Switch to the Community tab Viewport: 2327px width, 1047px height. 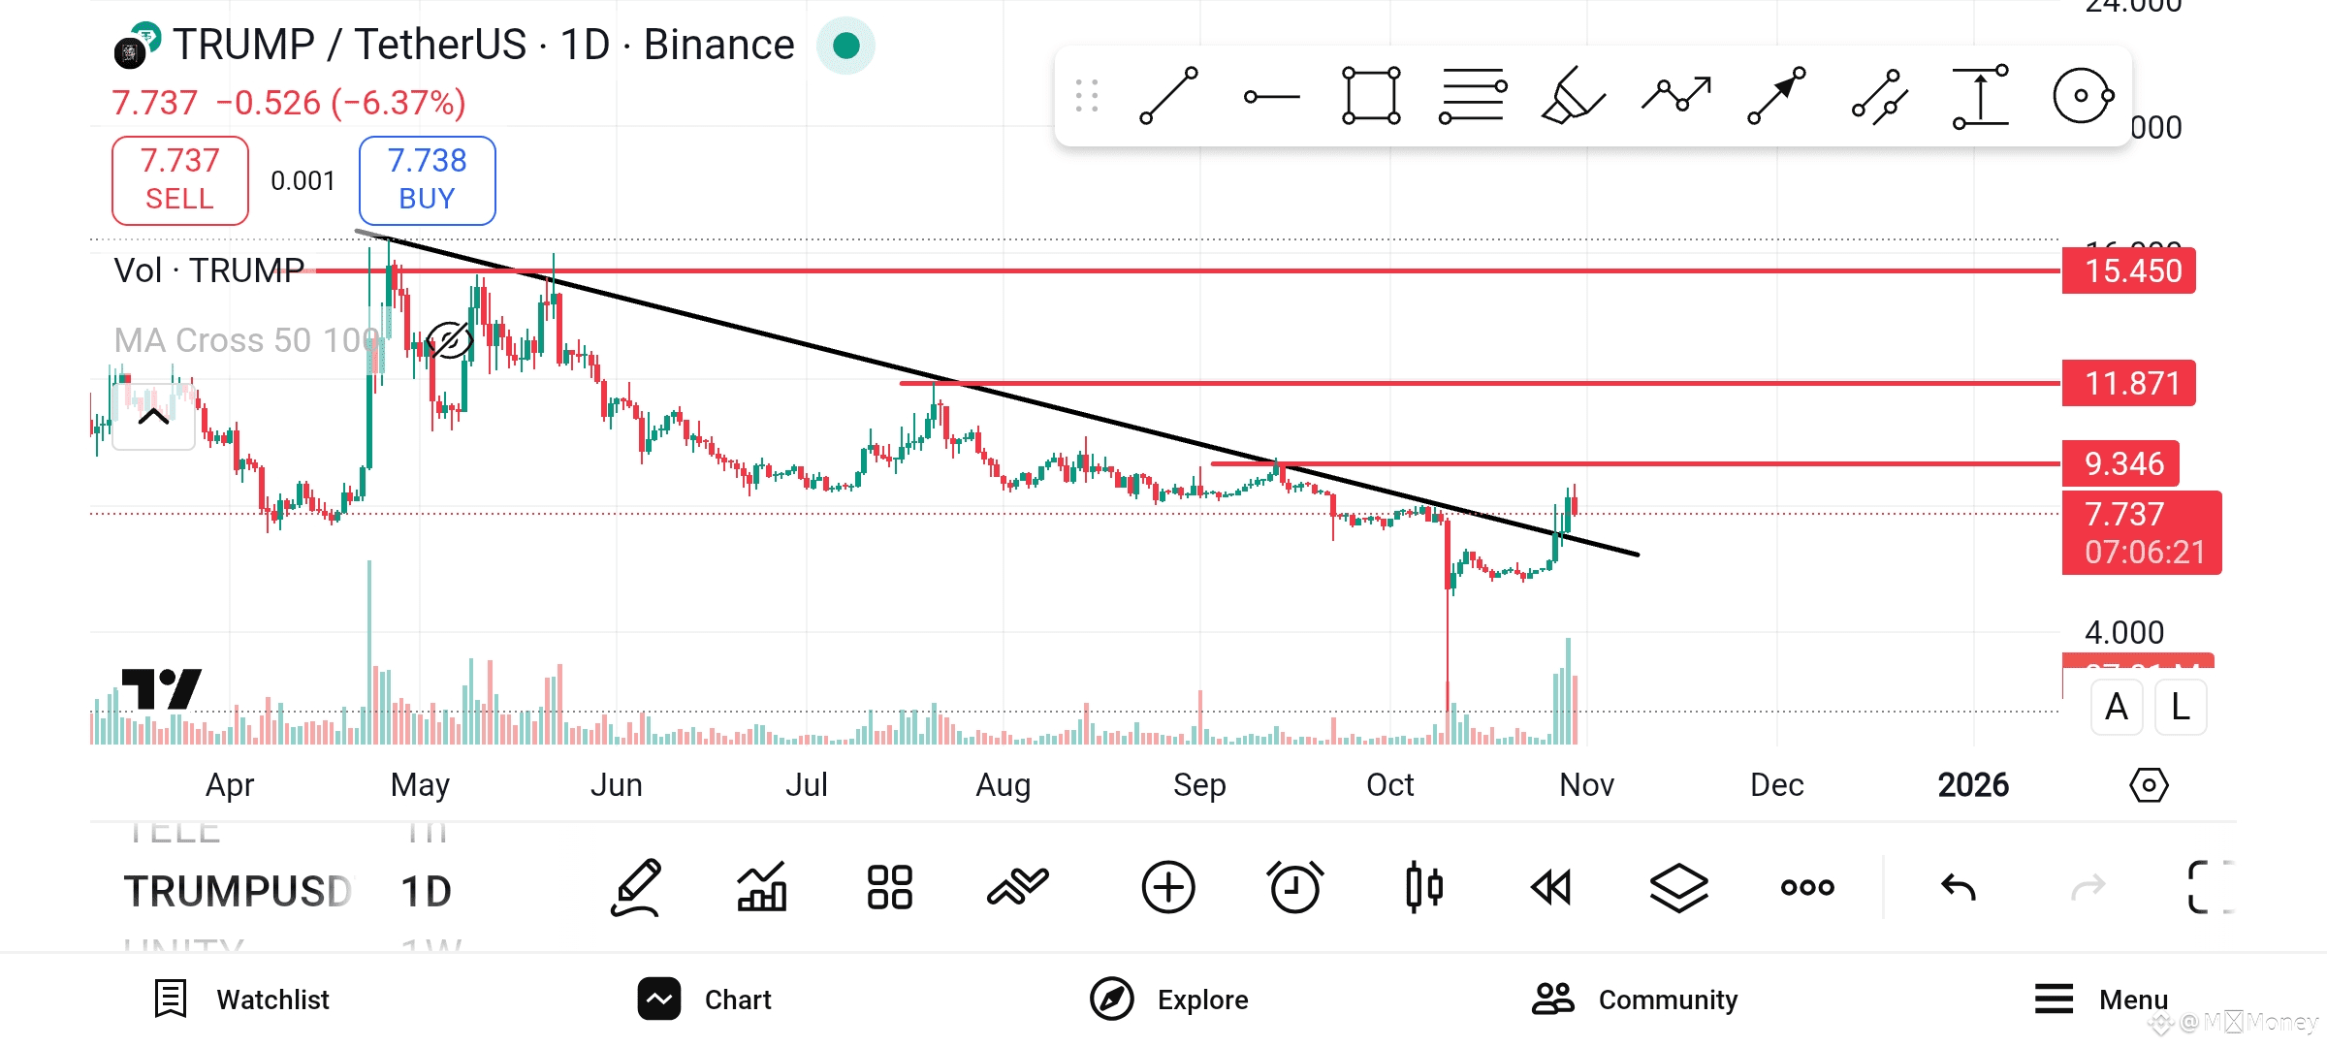[1635, 999]
